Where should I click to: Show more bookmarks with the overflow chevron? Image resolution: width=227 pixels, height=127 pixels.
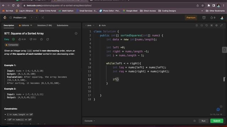pos(202,11)
